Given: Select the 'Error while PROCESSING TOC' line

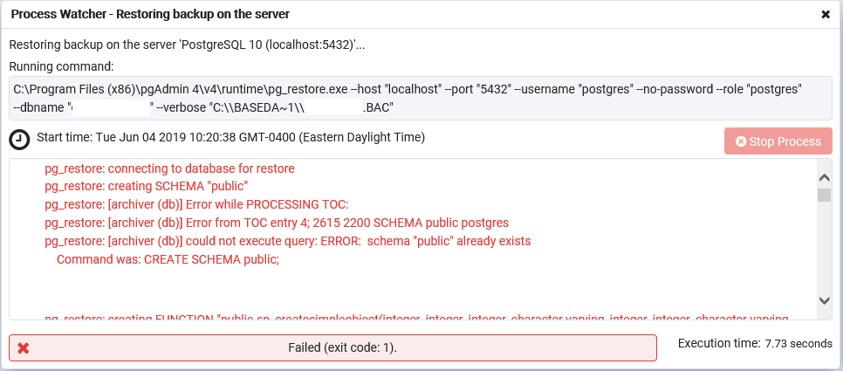Looking at the screenshot, I should coord(196,204).
